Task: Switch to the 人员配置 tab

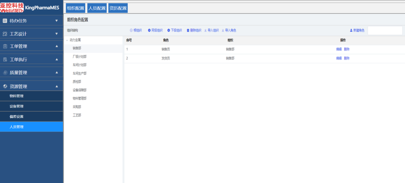Action: pyautogui.click(x=97, y=8)
